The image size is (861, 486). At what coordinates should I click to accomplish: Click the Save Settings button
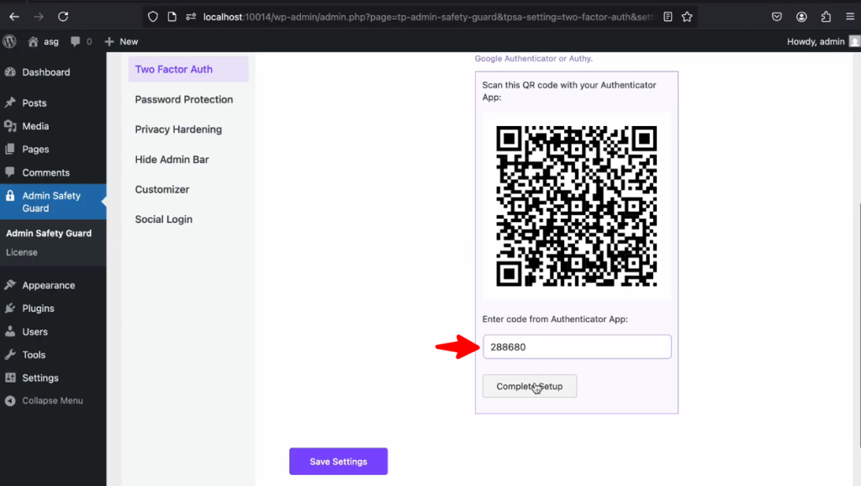click(x=338, y=462)
